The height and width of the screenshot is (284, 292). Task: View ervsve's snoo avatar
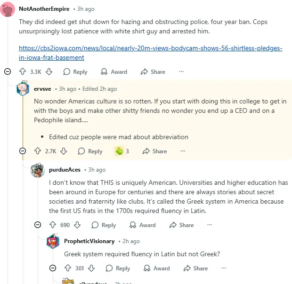[x=23, y=88]
